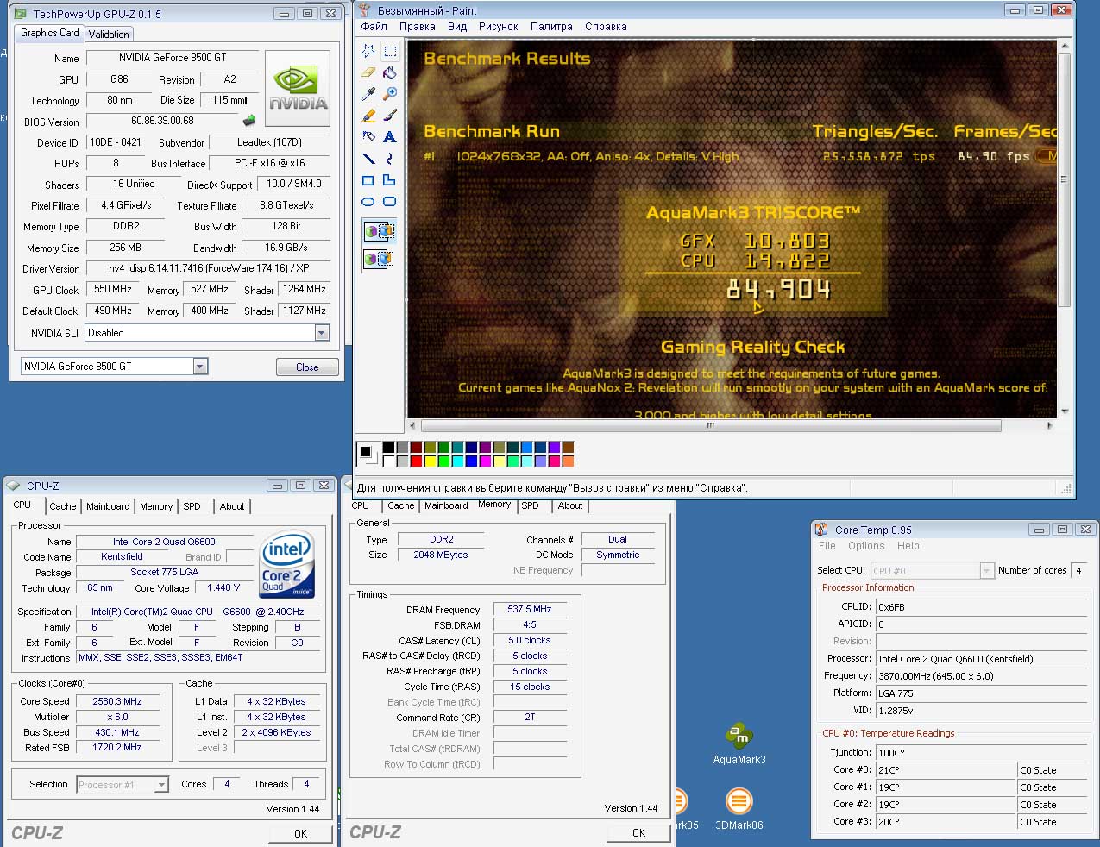Screen dimensions: 1100x847
Task: Switch to Mainboard tab in left CPU-Z window
Action: coord(108,506)
